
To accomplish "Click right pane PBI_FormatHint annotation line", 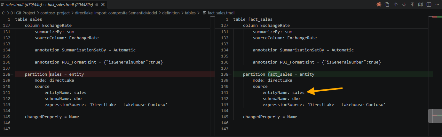I will tap(317, 62).
